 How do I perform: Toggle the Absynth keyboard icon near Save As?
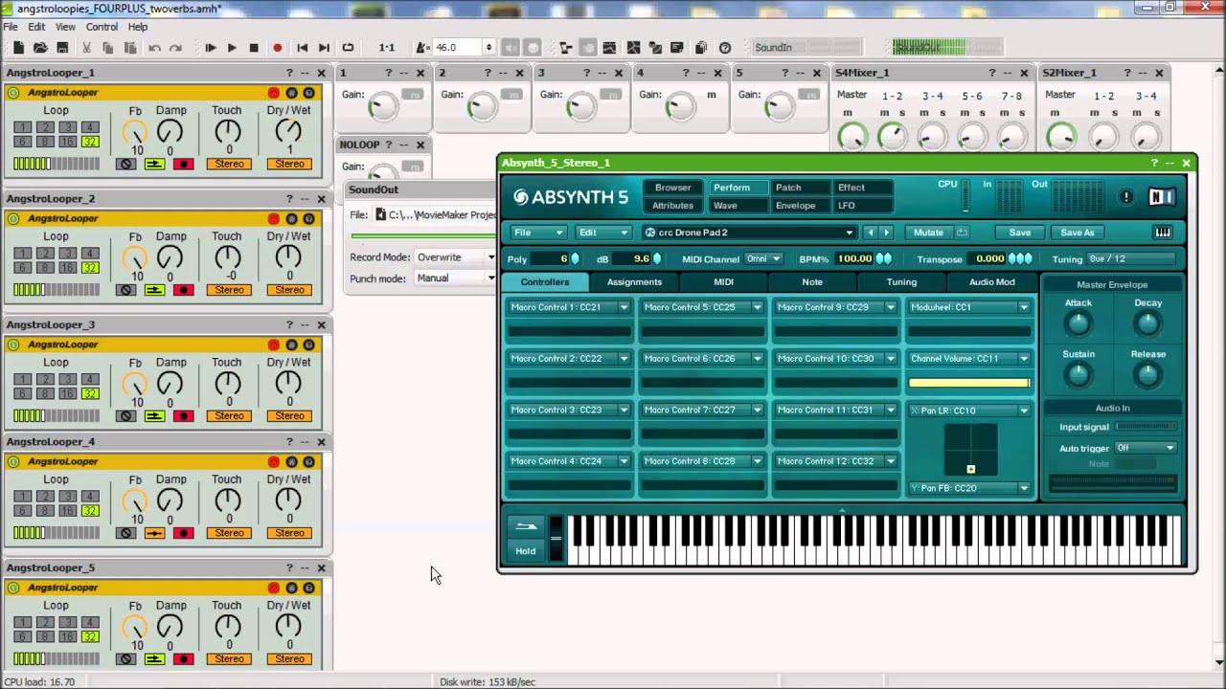1163,233
